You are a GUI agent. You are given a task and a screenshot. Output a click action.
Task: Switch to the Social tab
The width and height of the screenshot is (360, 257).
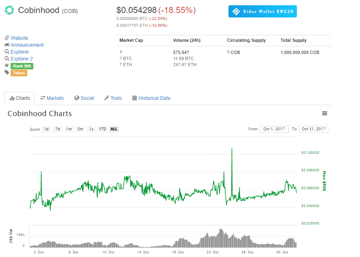(84, 98)
